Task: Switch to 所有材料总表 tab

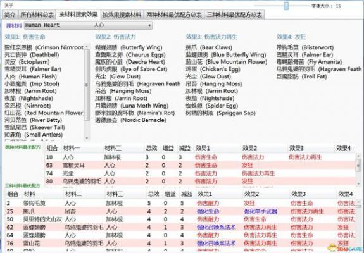Action: click(x=37, y=15)
